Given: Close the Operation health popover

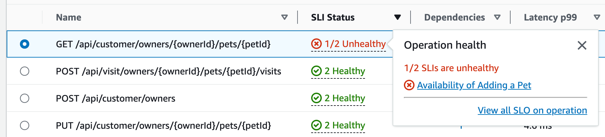Looking at the screenshot, I should point(582,45).
